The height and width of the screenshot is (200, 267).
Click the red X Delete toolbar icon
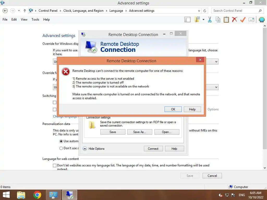pos(234,20)
